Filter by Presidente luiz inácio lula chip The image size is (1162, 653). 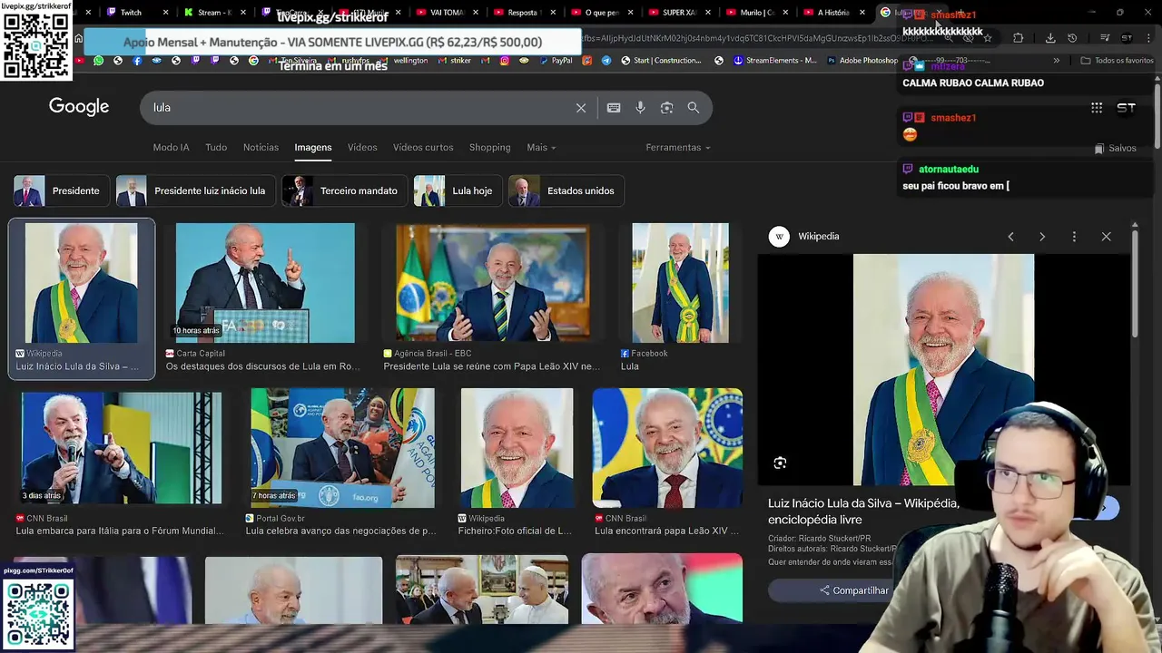195,191
